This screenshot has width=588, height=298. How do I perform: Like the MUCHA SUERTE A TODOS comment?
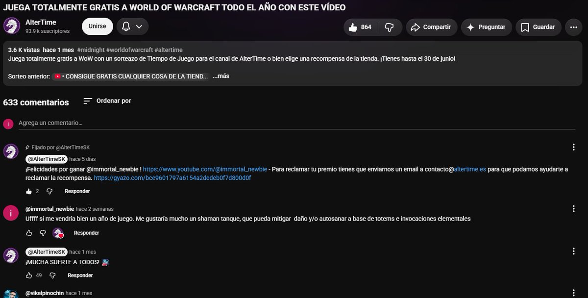(28, 275)
